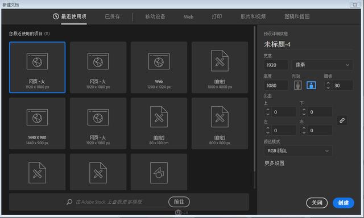Click the 宽度 field showing 1920
Viewport: 364px width, 218px height.
pos(276,65)
